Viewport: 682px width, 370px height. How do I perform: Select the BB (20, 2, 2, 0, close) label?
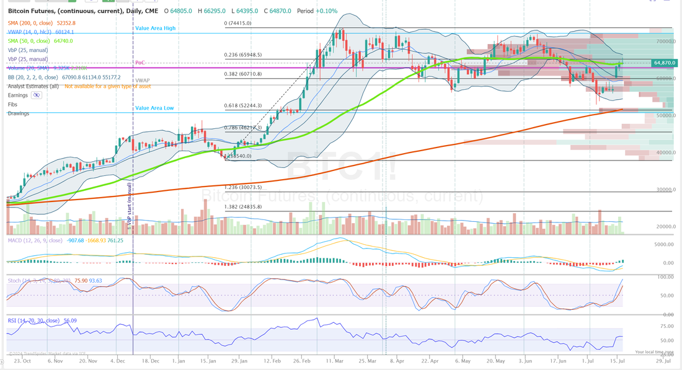33,77
